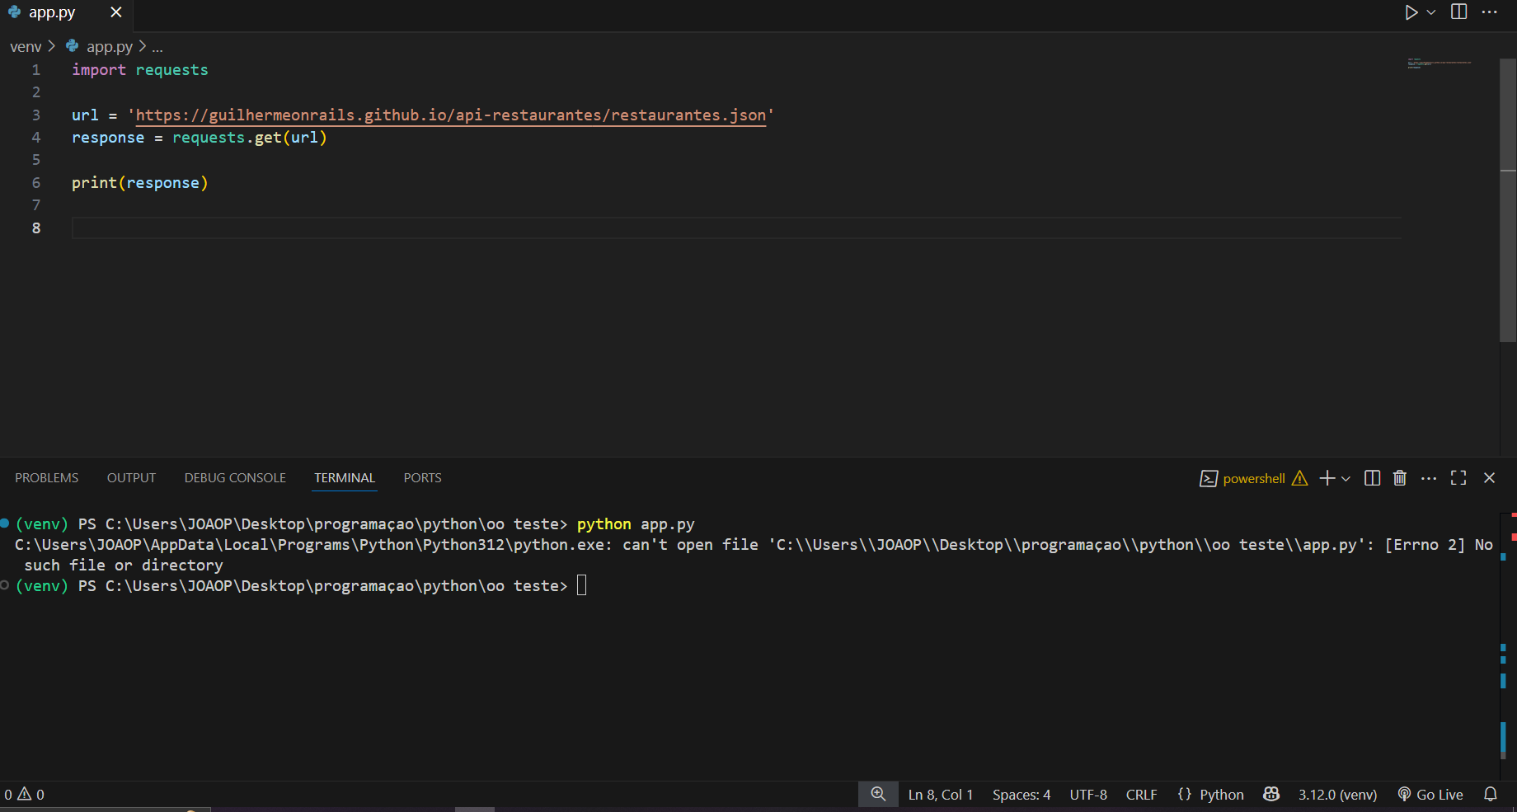Screen dimensions: 1517x812
Task: Click 'print(response)' on line 6
Action: click(x=140, y=183)
